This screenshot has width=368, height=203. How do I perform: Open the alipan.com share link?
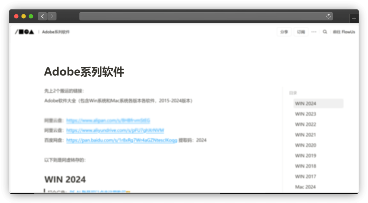click(108, 120)
